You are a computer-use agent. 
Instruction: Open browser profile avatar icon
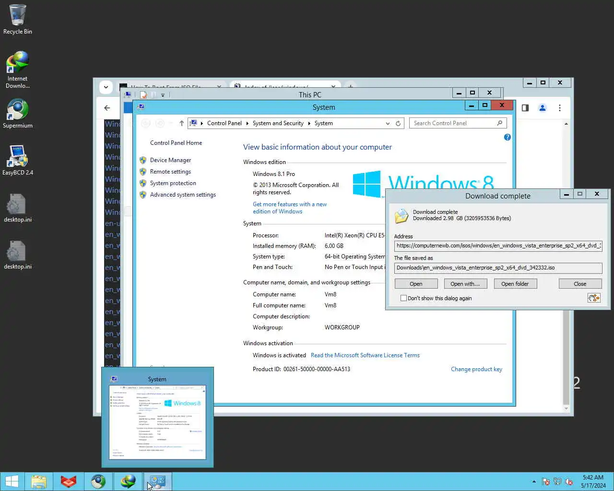pos(543,108)
